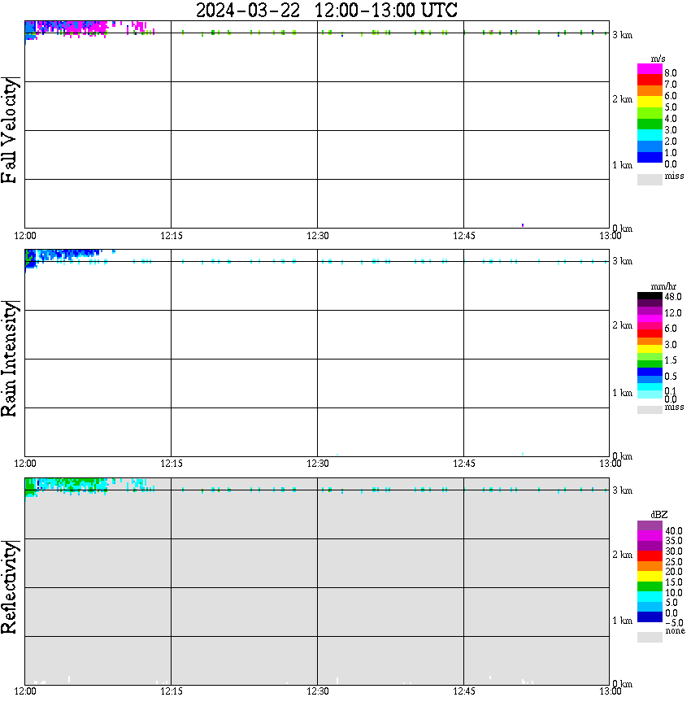Select the yellow 5.0 m/s legend swatch
This screenshot has width=691, height=706.
point(650,102)
